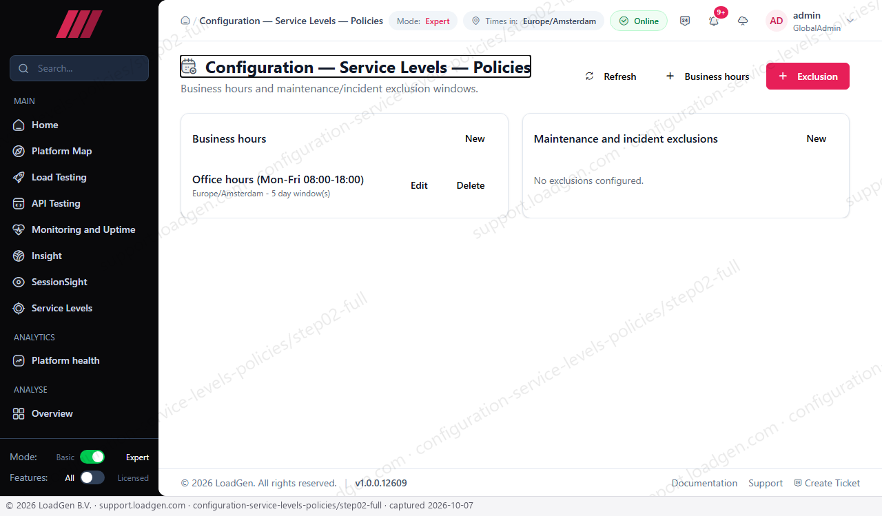Viewport: 882px width, 516px height.
Task: Click the home breadcrumb icon
Action: 185,21
